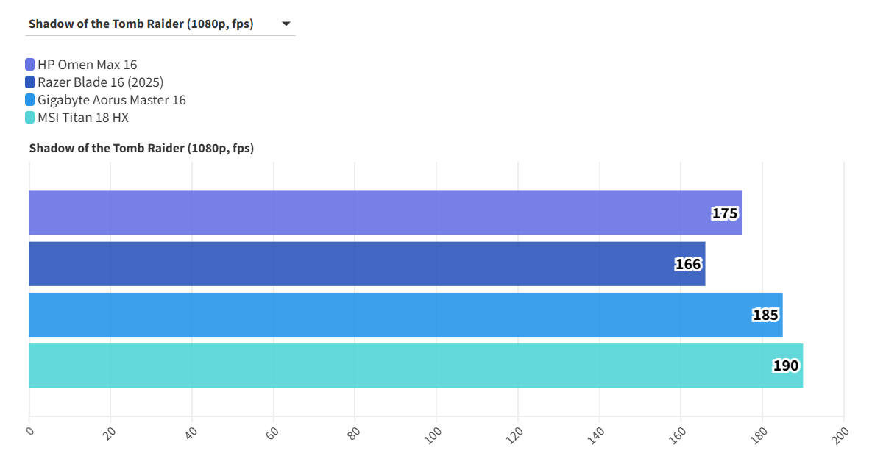This screenshot has height=456, width=872.
Task: Click the Shadow of the Tomb Raider dropdown label
Action: 141,24
